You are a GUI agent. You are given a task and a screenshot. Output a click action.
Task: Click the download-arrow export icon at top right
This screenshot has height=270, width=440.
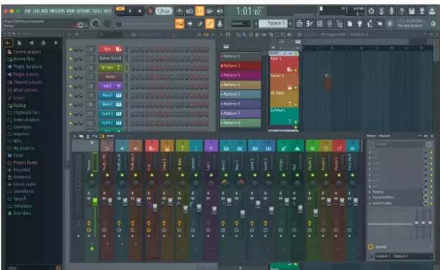(x=432, y=11)
